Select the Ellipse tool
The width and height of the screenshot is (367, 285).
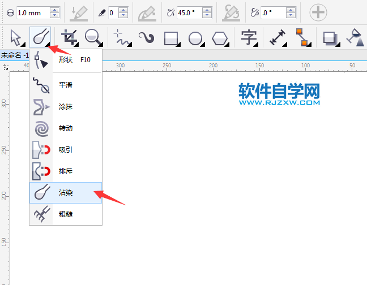coord(195,38)
